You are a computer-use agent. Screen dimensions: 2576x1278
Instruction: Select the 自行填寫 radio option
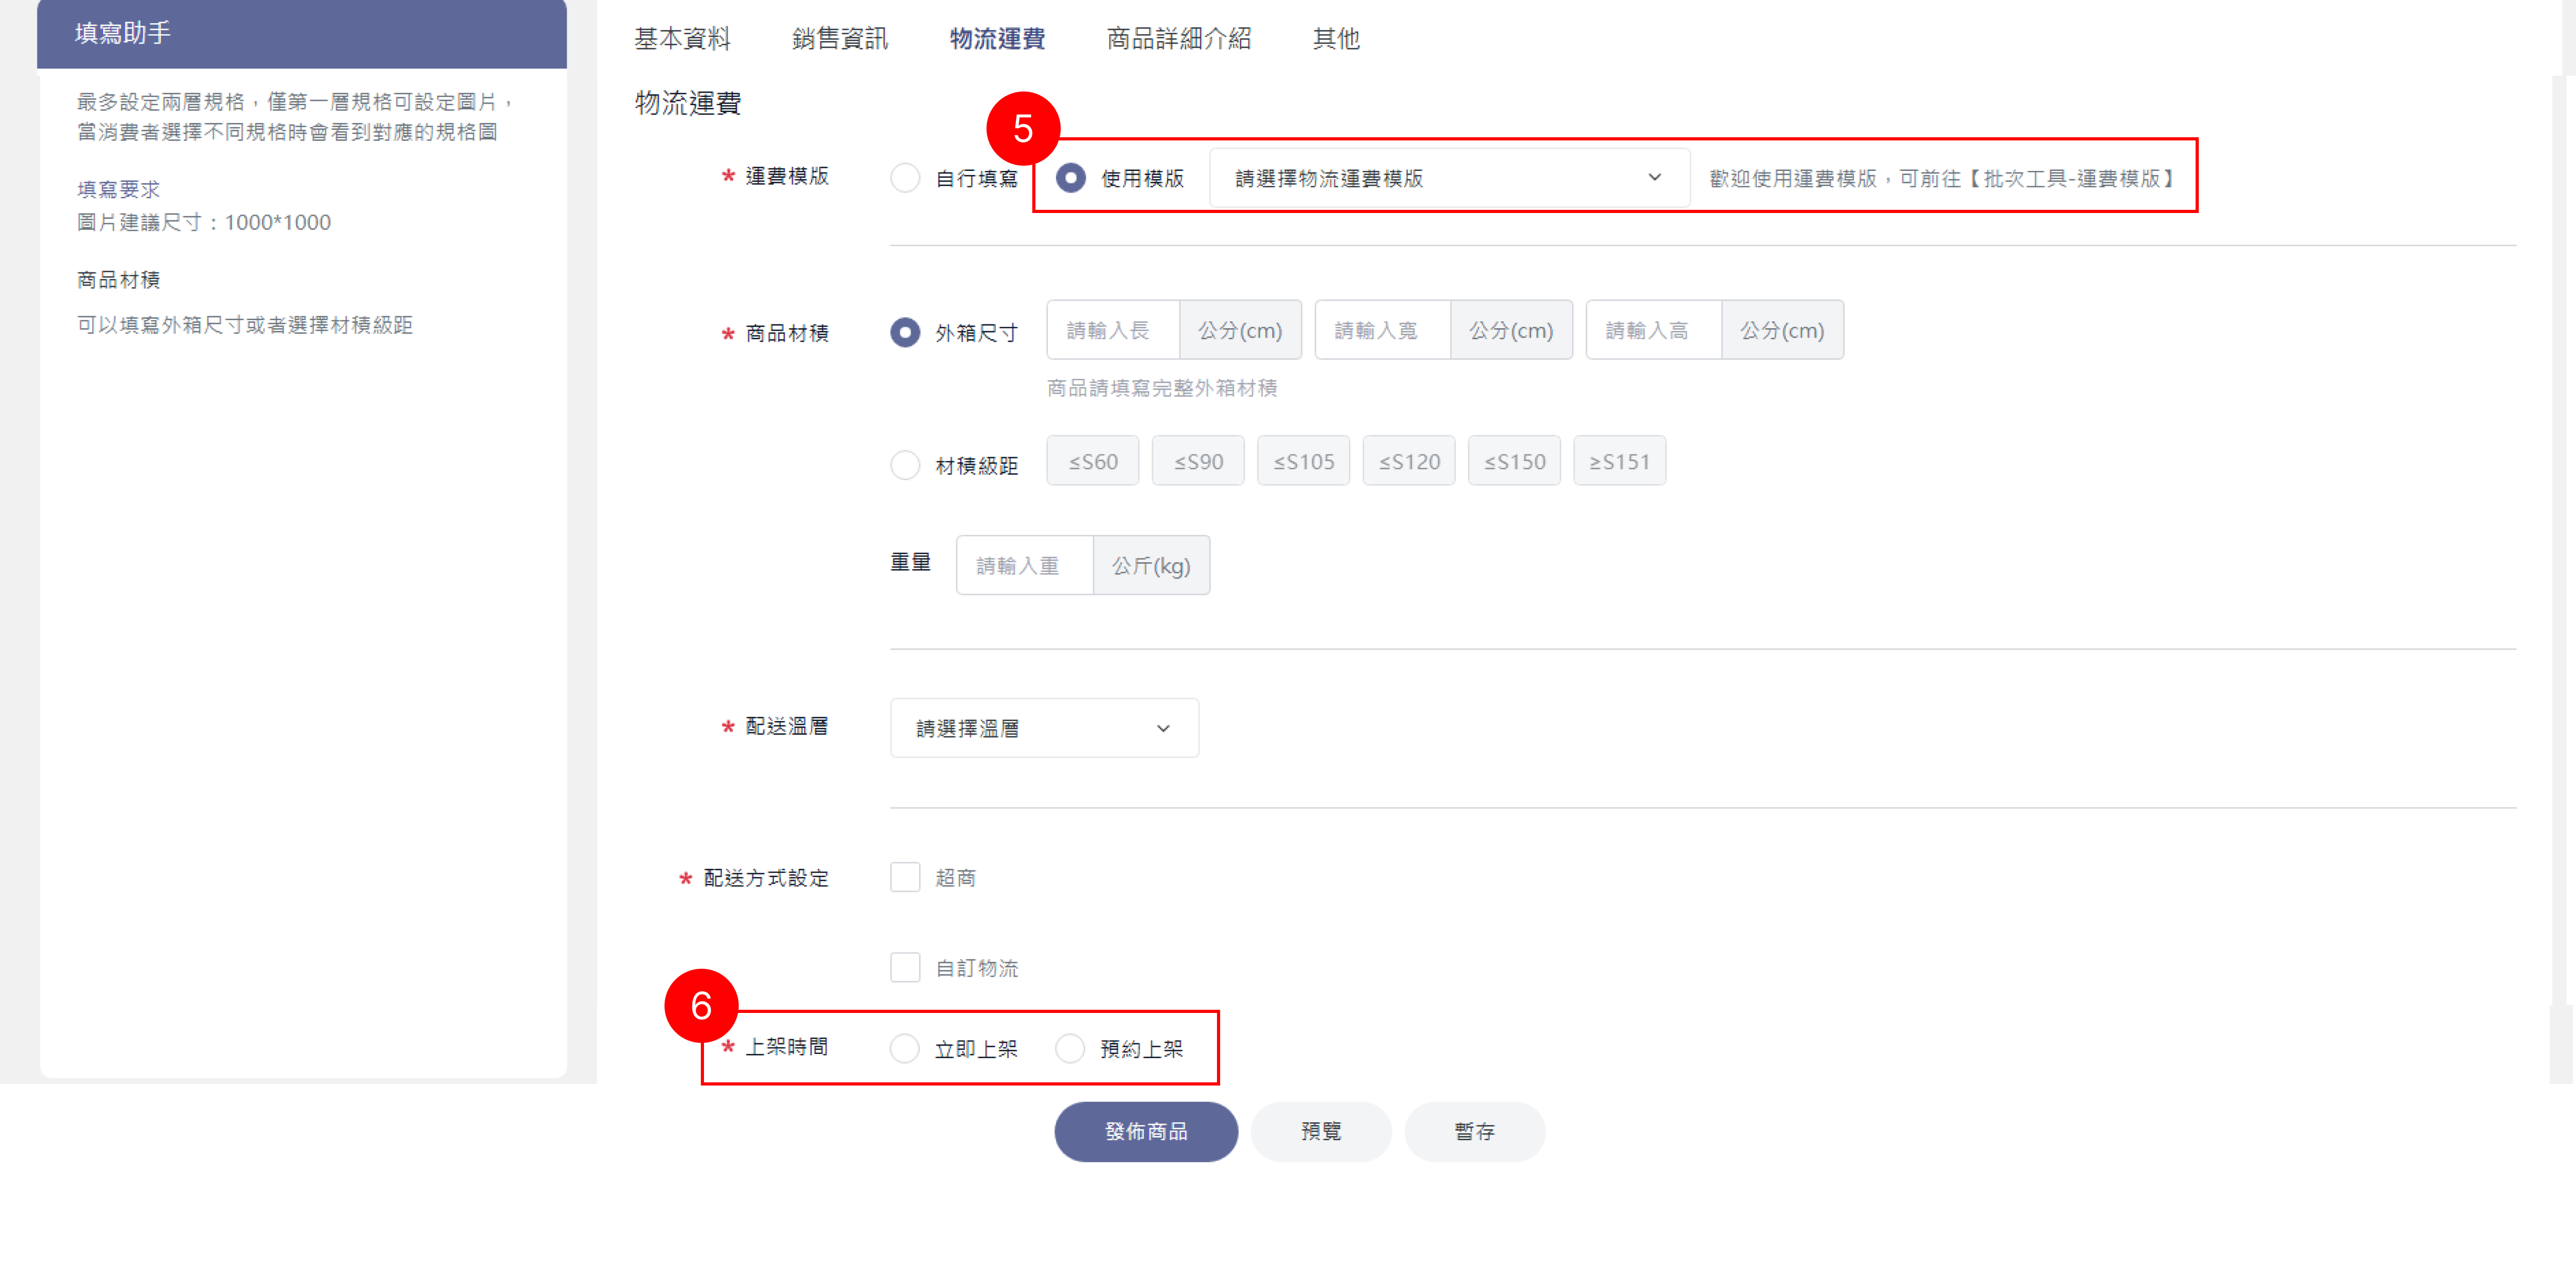(905, 178)
